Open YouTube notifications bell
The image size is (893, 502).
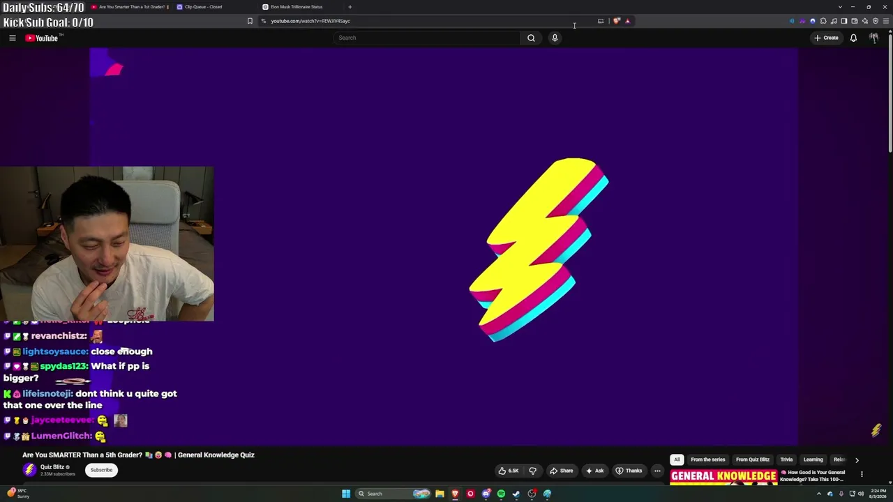(853, 38)
